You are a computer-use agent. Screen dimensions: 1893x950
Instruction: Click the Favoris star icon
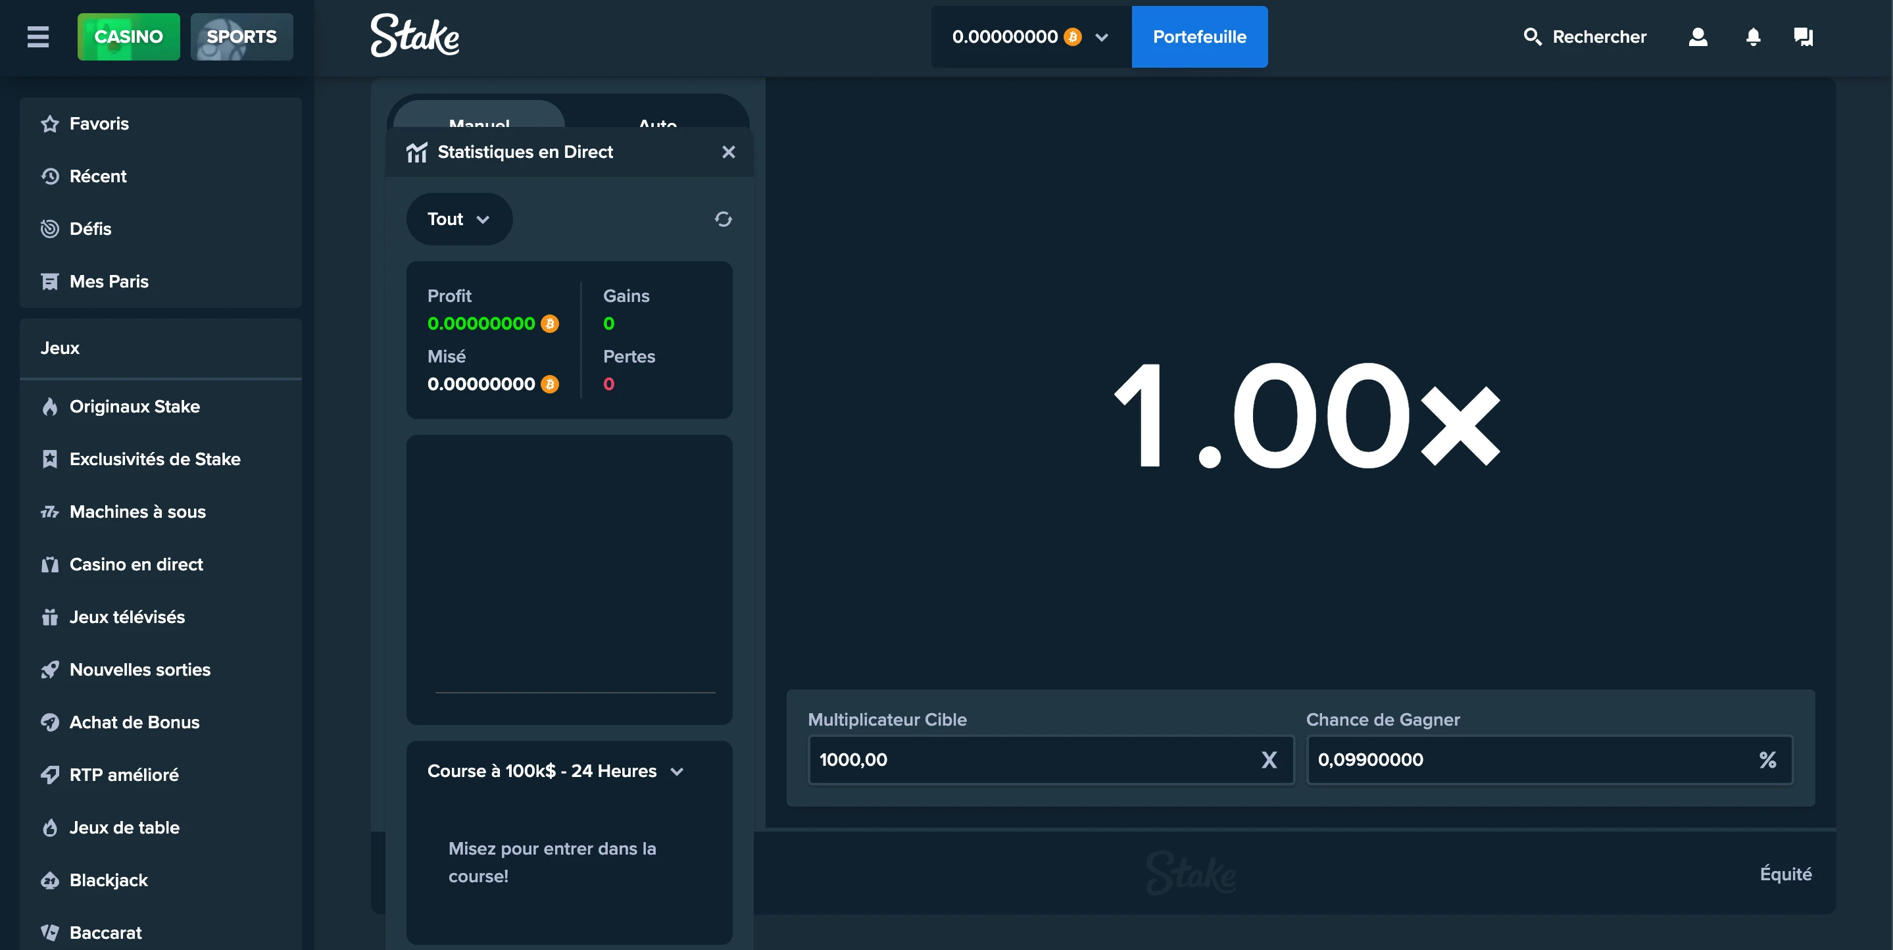[50, 124]
